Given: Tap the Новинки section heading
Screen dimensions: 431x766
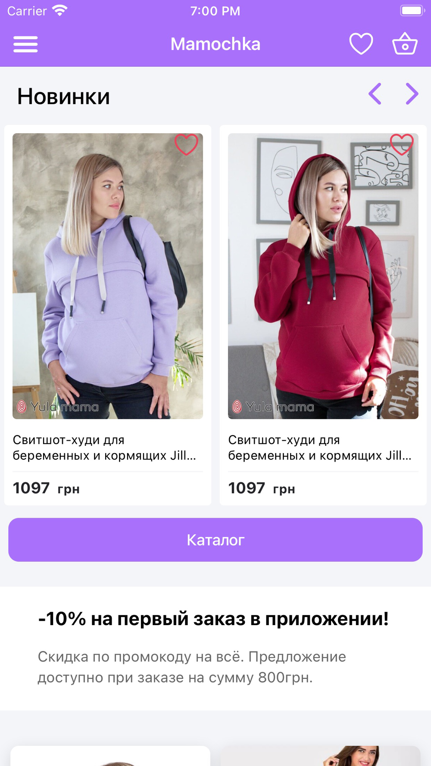Looking at the screenshot, I should [63, 96].
